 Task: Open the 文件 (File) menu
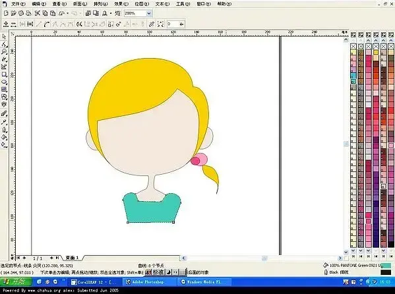[x=18, y=4]
